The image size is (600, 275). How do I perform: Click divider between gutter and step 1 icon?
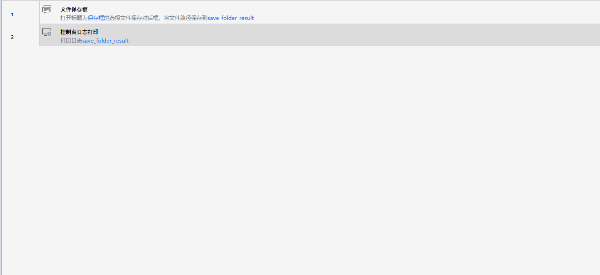[39, 12]
